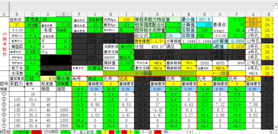Select the 6.98 cell
Screen dimensions: 278x134
click(95, 105)
